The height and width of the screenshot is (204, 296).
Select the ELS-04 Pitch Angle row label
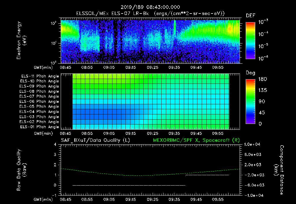39,112
